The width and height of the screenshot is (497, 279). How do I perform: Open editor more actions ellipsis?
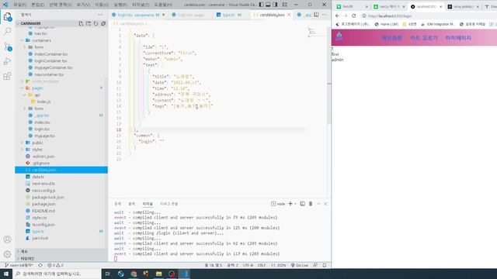(325, 15)
